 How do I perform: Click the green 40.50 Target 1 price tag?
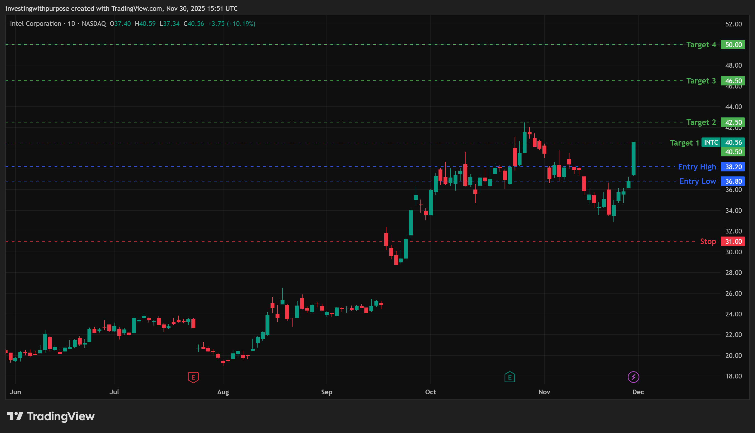click(x=733, y=152)
